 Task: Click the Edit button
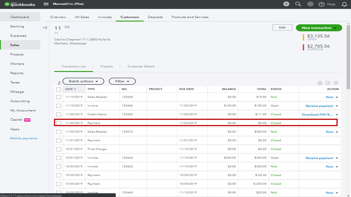[x=282, y=27]
